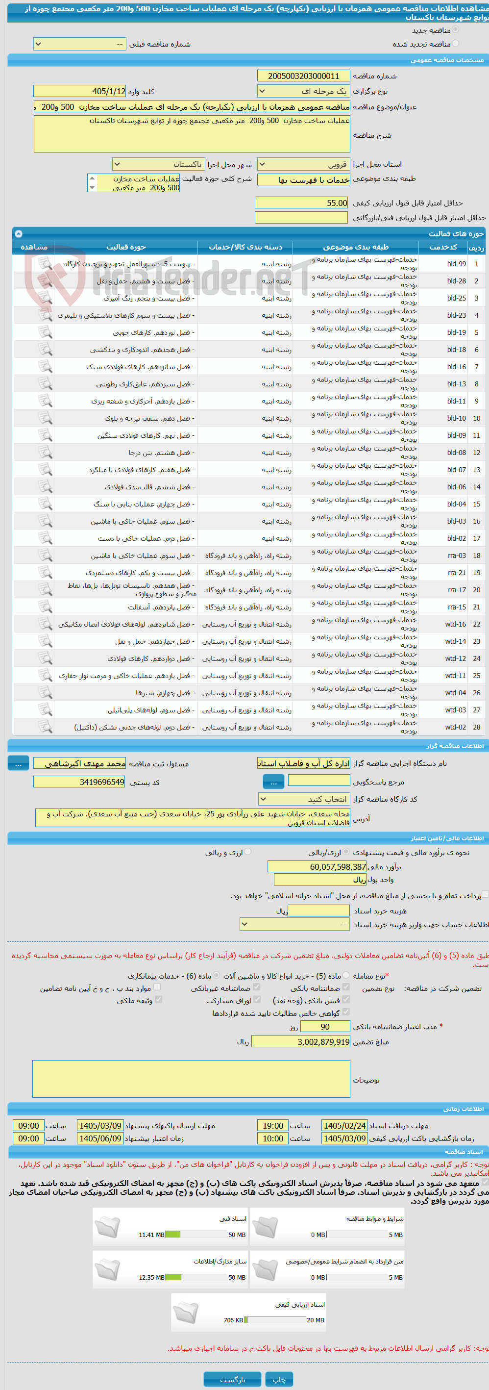Open view icon for row wtd-16

[x=45, y=624]
